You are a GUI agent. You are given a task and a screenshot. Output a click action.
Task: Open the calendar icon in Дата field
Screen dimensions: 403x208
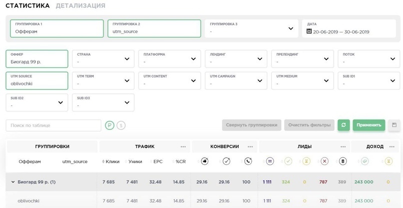[x=309, y=31]
